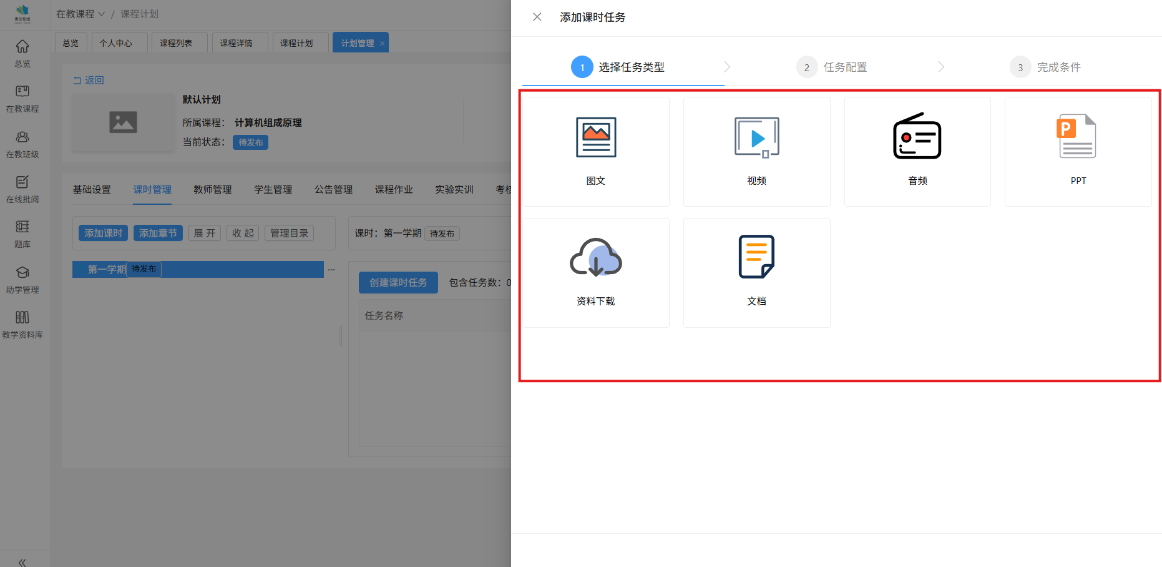Choose the 资料下载 download task type
Screen dimensions: 1162x567
coord(595,258)
